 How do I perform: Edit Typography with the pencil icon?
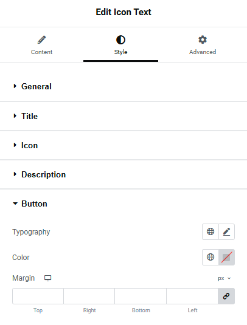(226, 231)
